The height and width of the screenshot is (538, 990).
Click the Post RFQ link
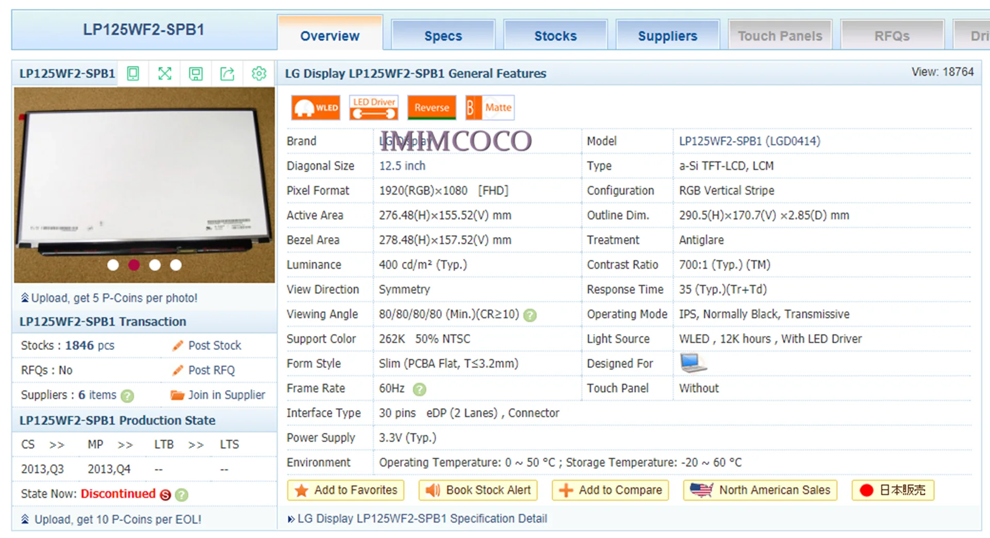(211, 370)
